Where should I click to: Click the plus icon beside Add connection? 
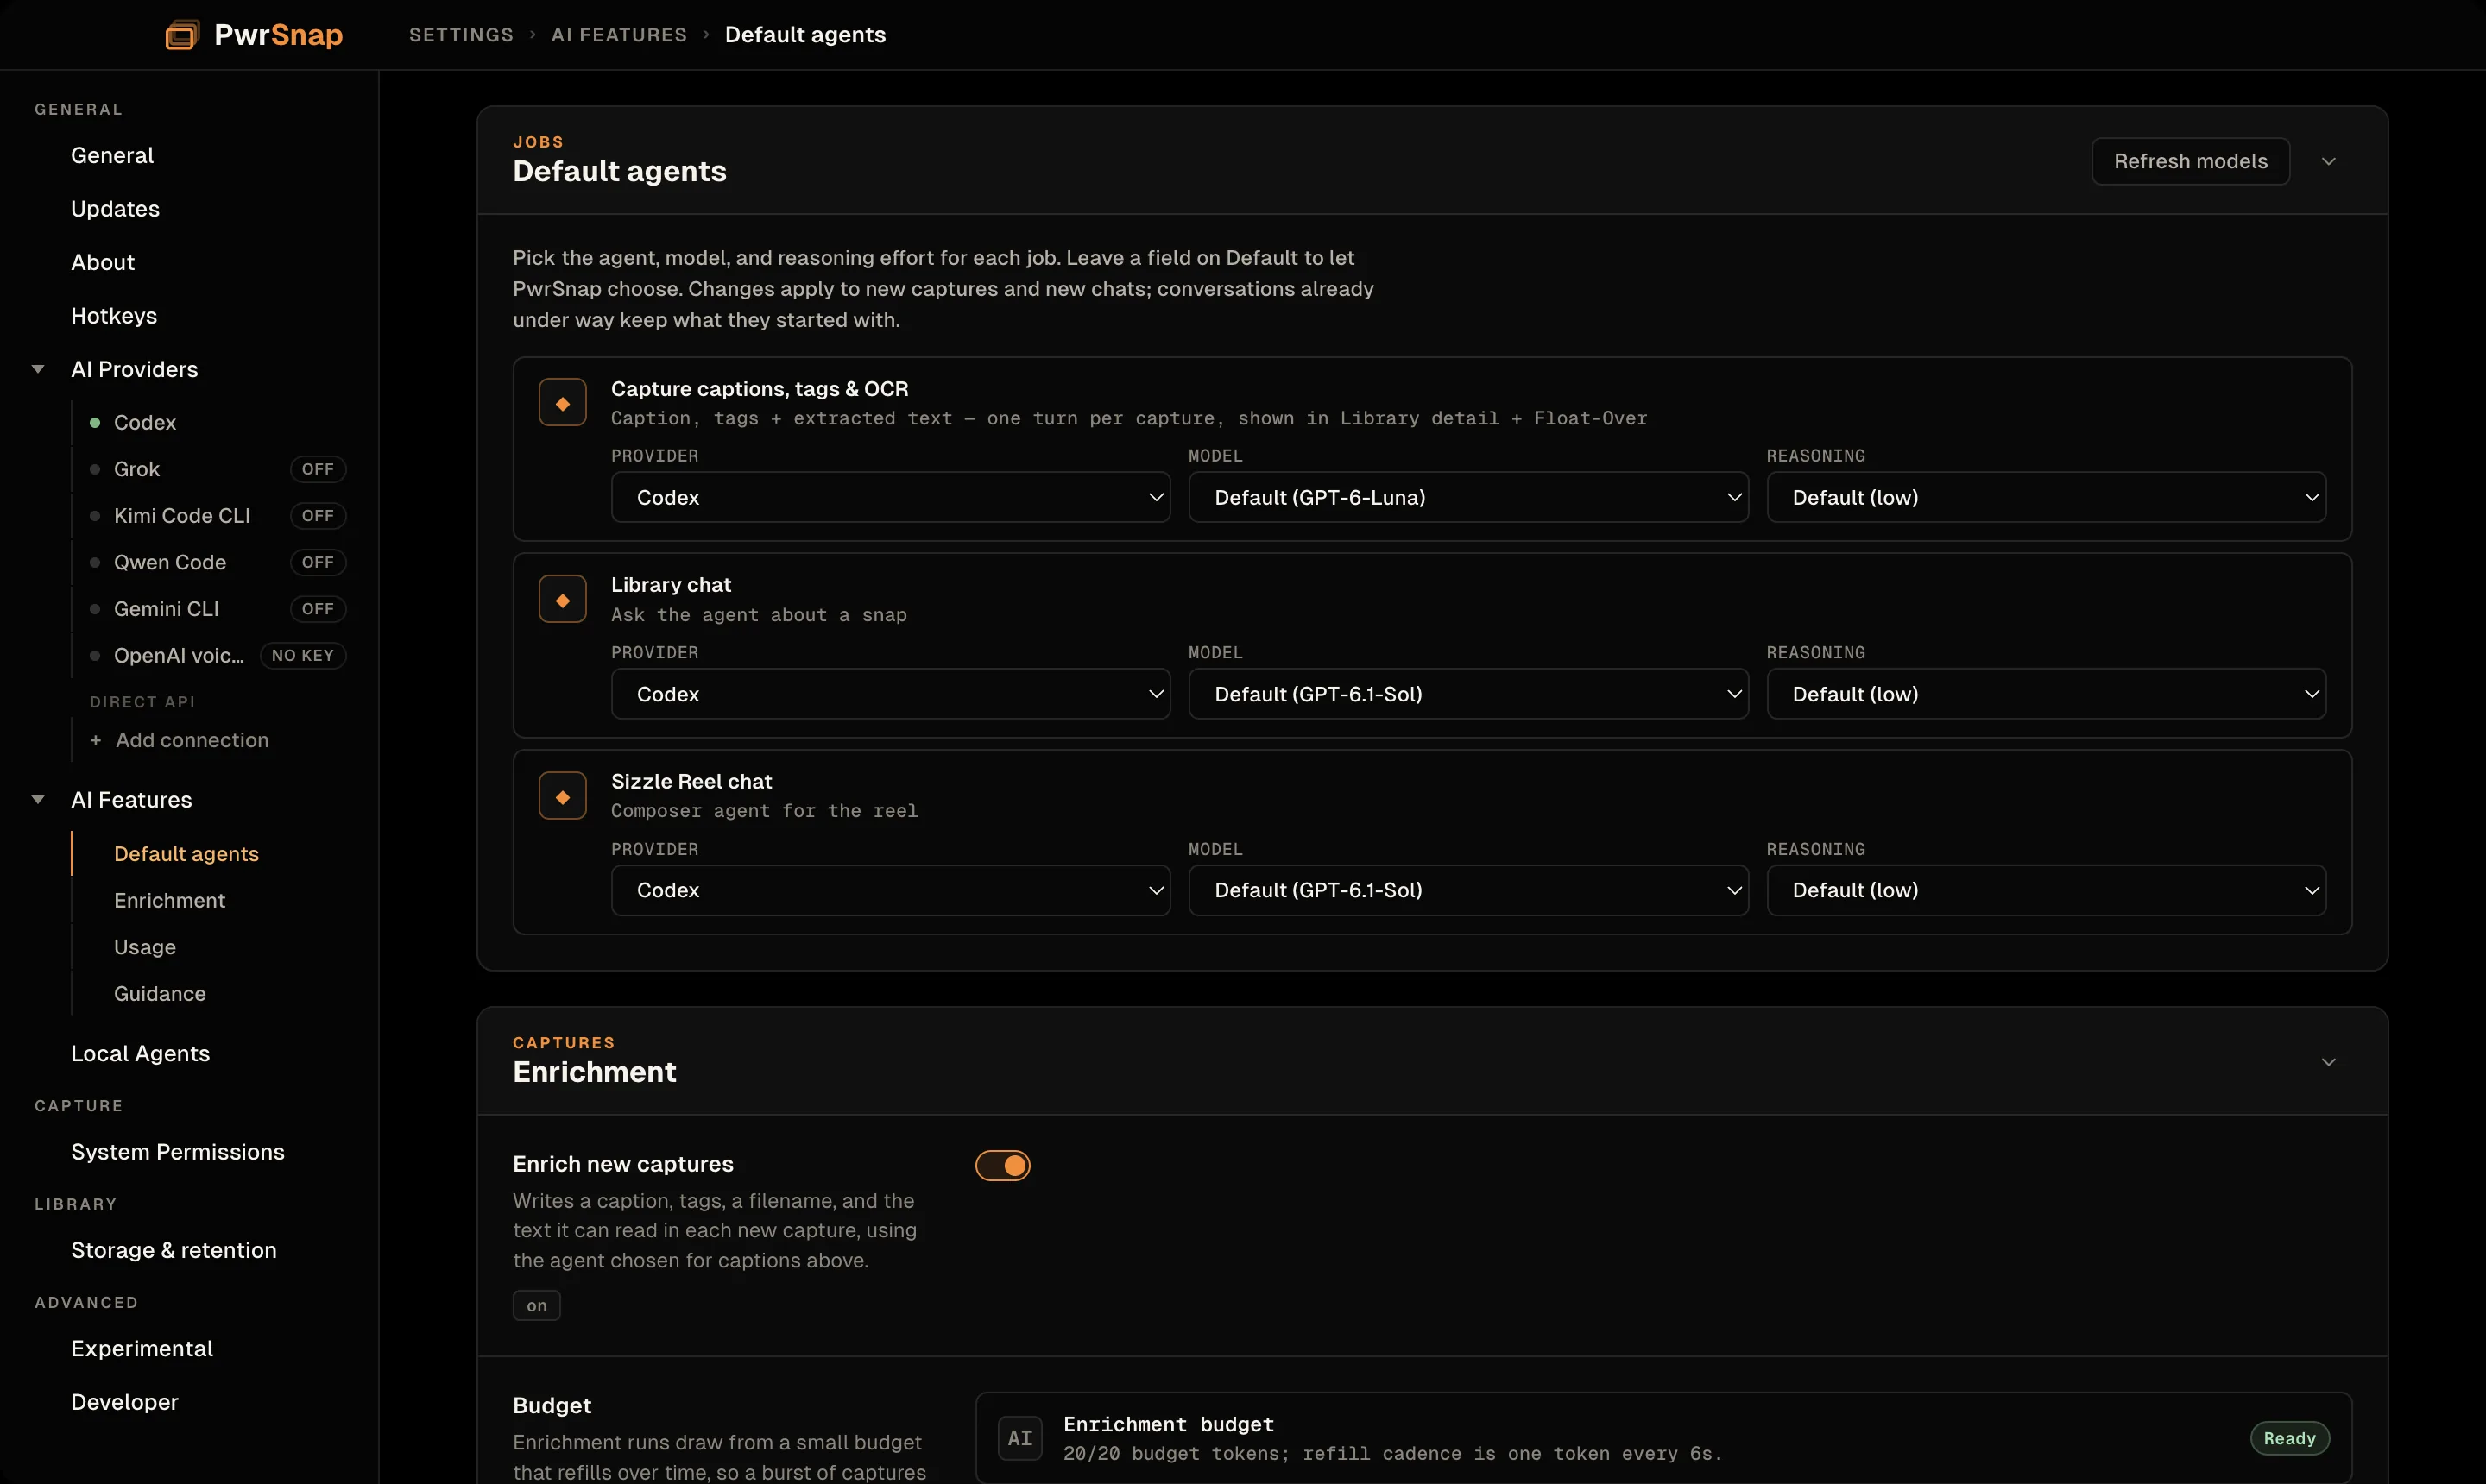pos(95,740)
